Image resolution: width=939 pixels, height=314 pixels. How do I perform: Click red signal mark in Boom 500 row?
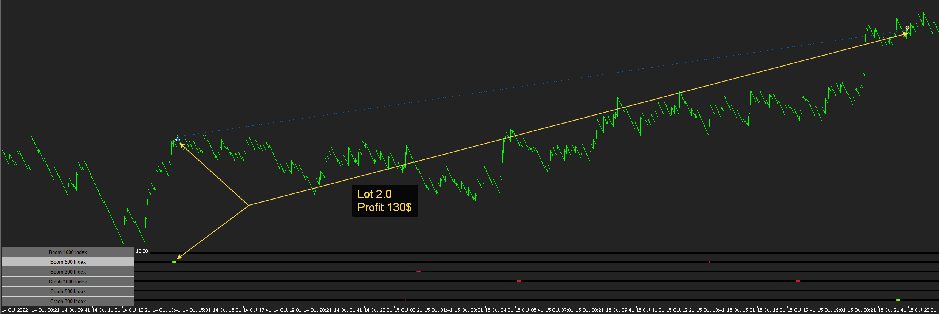(709, 262)
